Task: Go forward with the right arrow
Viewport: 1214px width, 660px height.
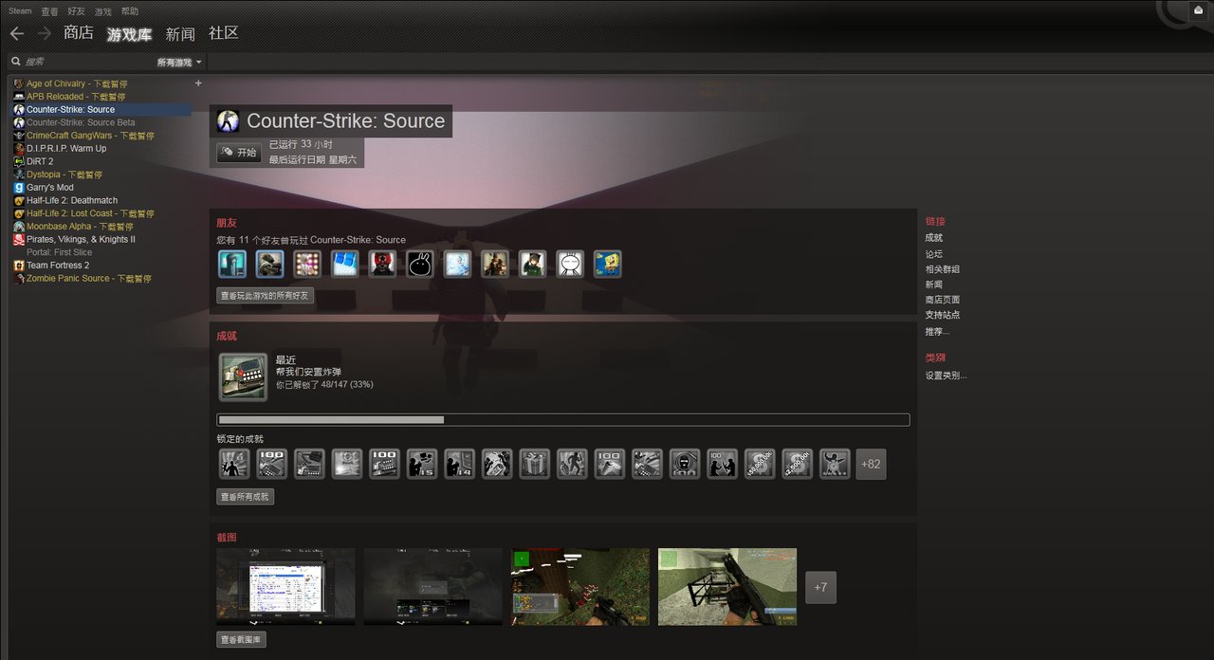Action: 44,33
